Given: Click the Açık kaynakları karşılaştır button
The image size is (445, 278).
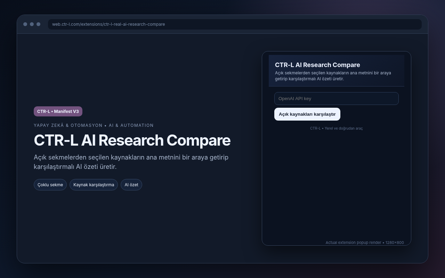Looking at the screenshot, I should 307,114.
